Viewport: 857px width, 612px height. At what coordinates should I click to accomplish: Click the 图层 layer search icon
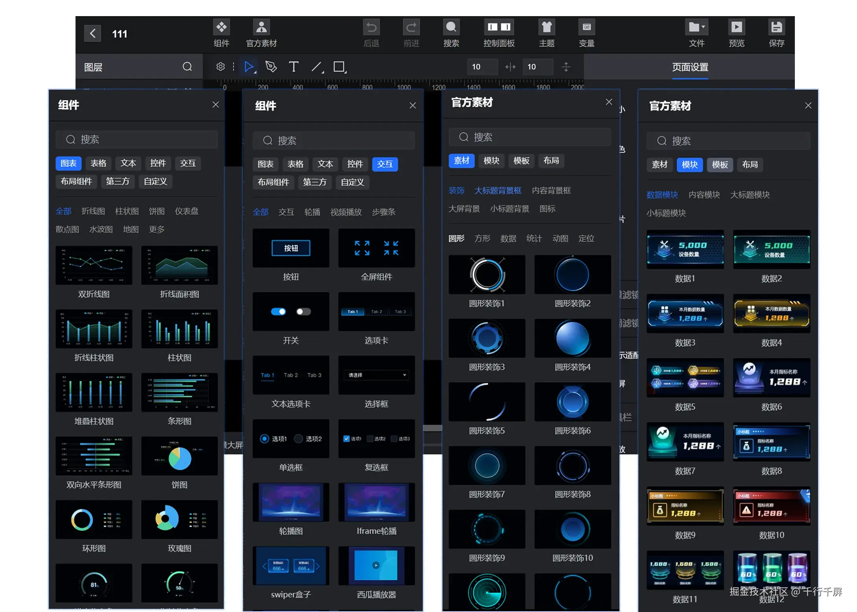pyautogui.click(x=187, y=67)
